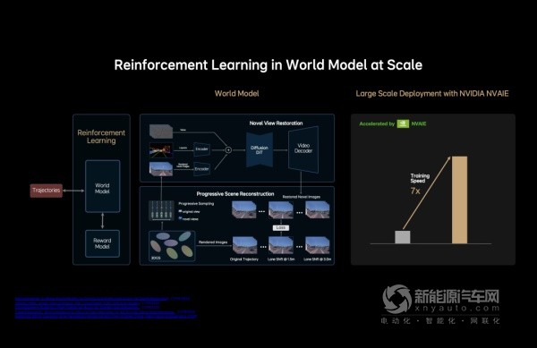Click the tall tan training speed bar

[459, 199]
